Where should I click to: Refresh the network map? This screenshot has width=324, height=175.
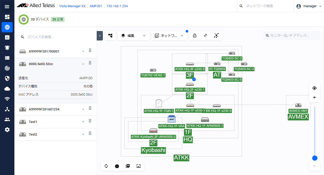tap(106, 166)
